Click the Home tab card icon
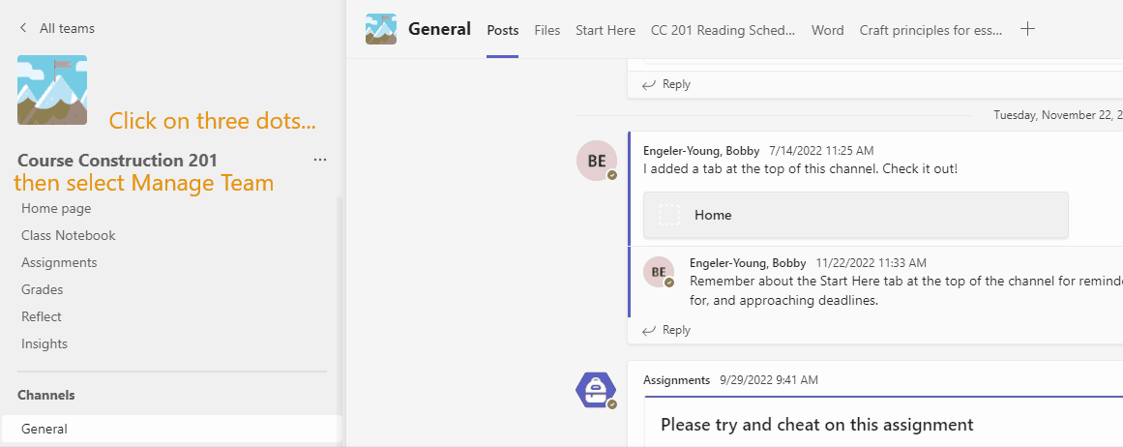Screen dimensions: 1123x447 669,215
